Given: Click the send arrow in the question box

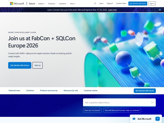Looking at the screenshot, I should (152, 102).
